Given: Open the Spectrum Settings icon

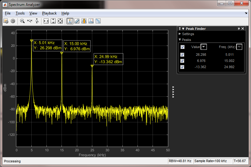Looking at the screenshot, I should (6, 21).
